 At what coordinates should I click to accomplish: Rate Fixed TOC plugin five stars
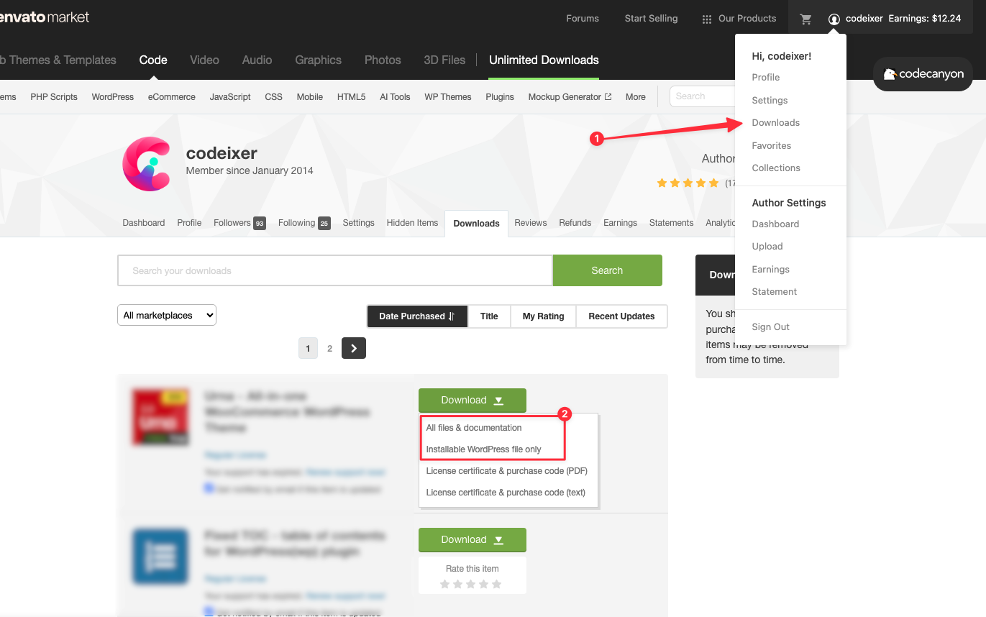click(x=497, y=585)
